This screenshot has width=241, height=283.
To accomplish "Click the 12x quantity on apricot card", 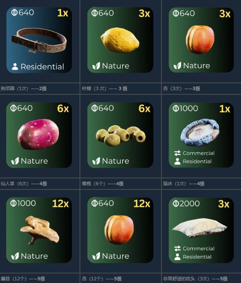I will coord(142,204).
